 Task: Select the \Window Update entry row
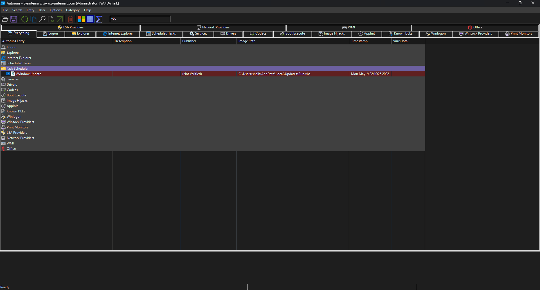pyautogui.click(x=213, y=74)
